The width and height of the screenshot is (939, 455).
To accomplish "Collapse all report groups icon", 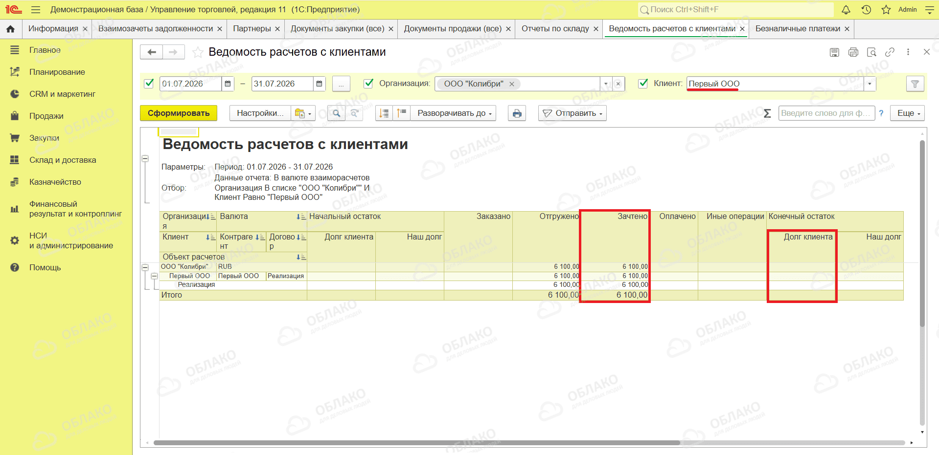I will coord(384,113).
